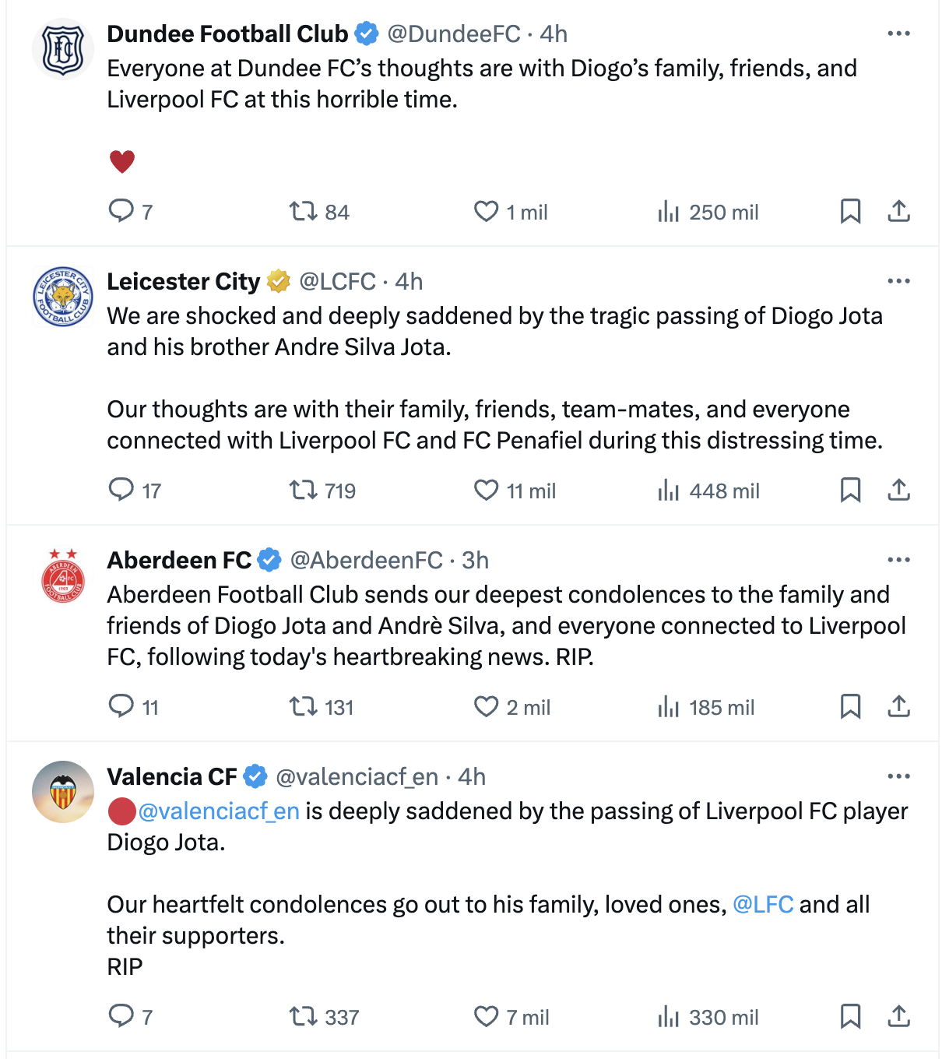
Task: Open the Aberdeen FC profile name
Action: pos(179,560)
